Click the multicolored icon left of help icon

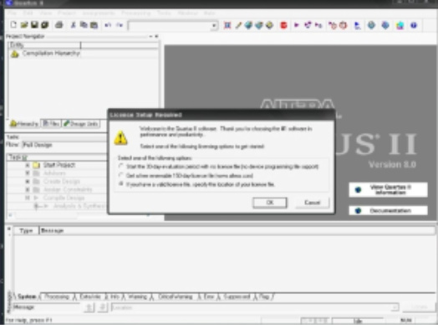400,25
